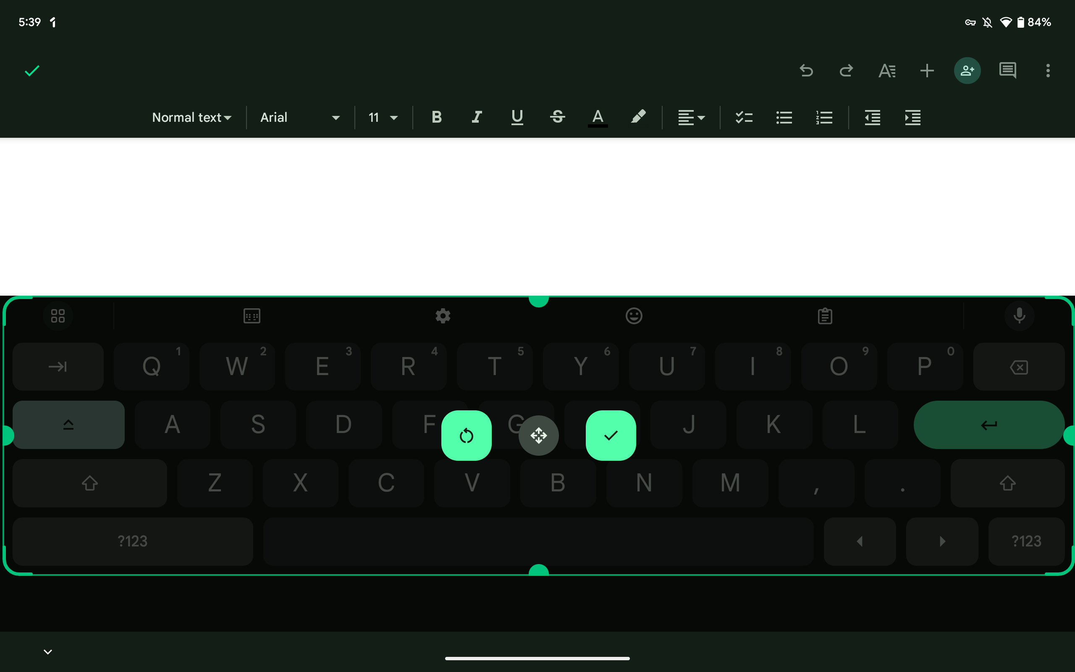This screenshot has width=1075, height=672.
Task: Click the text color icon
Action: pyautogui.click(x=598, y=117)
